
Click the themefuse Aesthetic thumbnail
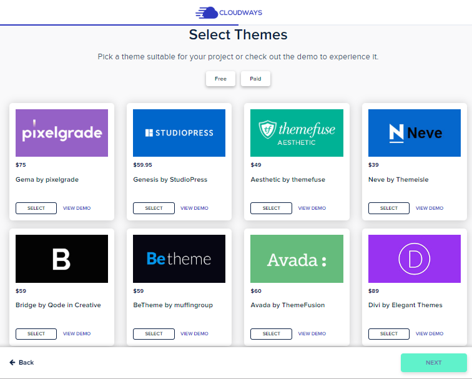point(297,133)
